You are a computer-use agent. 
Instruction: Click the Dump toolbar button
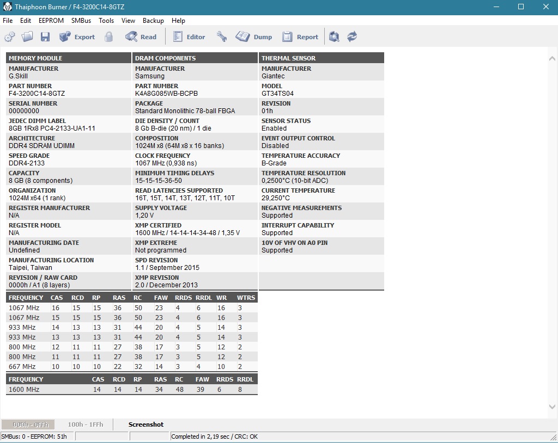tap(254, 36)
